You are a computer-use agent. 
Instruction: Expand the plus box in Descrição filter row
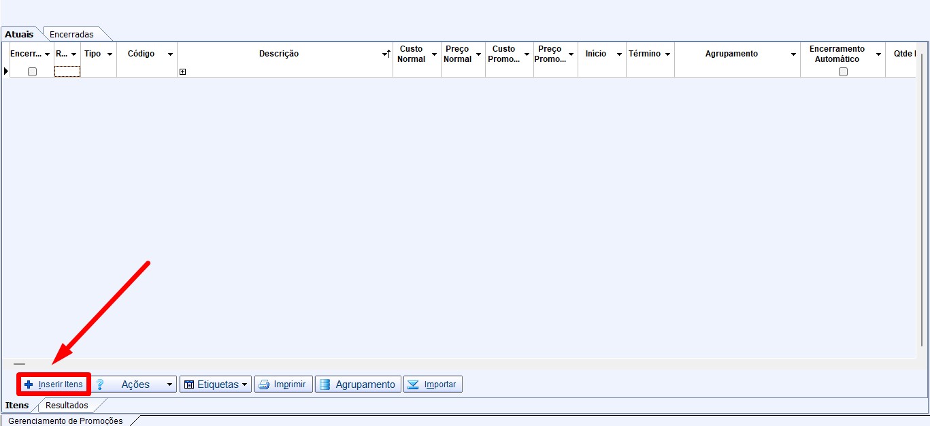click(x=182, y=71)
